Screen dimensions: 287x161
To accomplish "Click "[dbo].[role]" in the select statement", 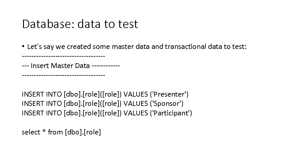I will point(83,132).
